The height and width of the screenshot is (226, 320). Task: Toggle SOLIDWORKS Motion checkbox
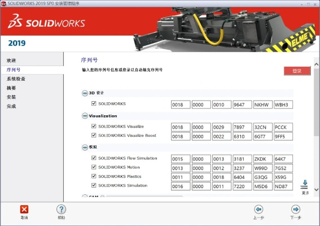pos(94,167)
